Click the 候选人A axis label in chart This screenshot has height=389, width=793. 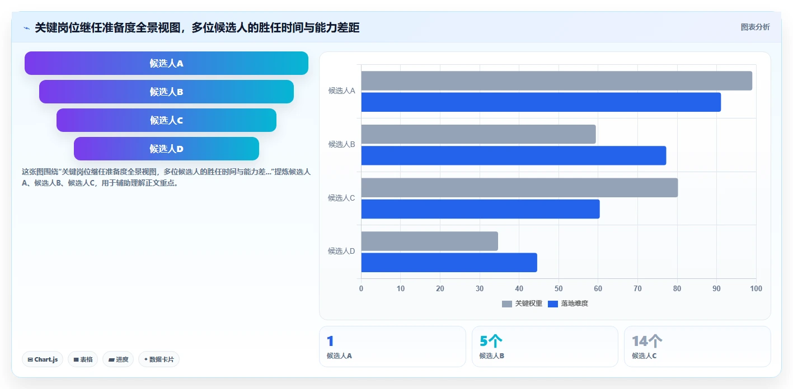point(341,91)
